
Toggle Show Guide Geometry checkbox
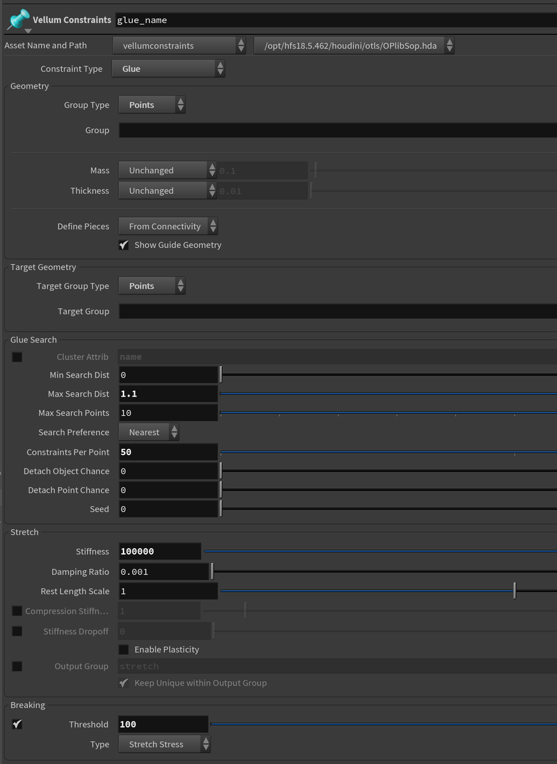tap(123, 245)
